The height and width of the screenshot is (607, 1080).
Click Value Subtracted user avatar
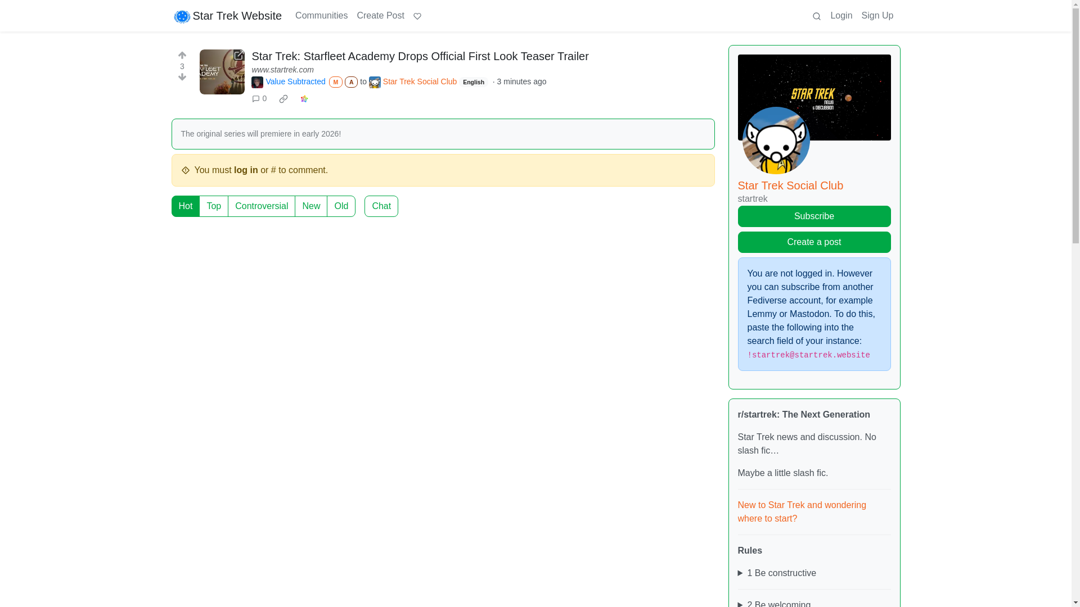pos(257,82)
